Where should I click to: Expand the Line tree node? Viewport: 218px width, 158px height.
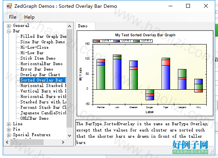[9, 124]
